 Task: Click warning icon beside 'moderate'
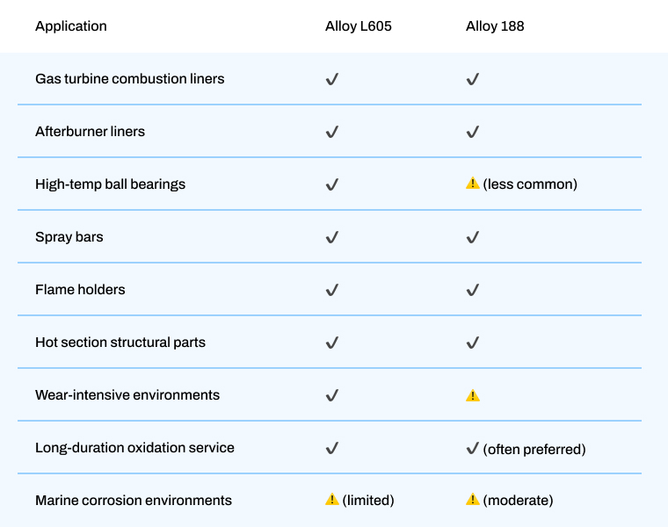pyautogui.click(x=473, y=500)
